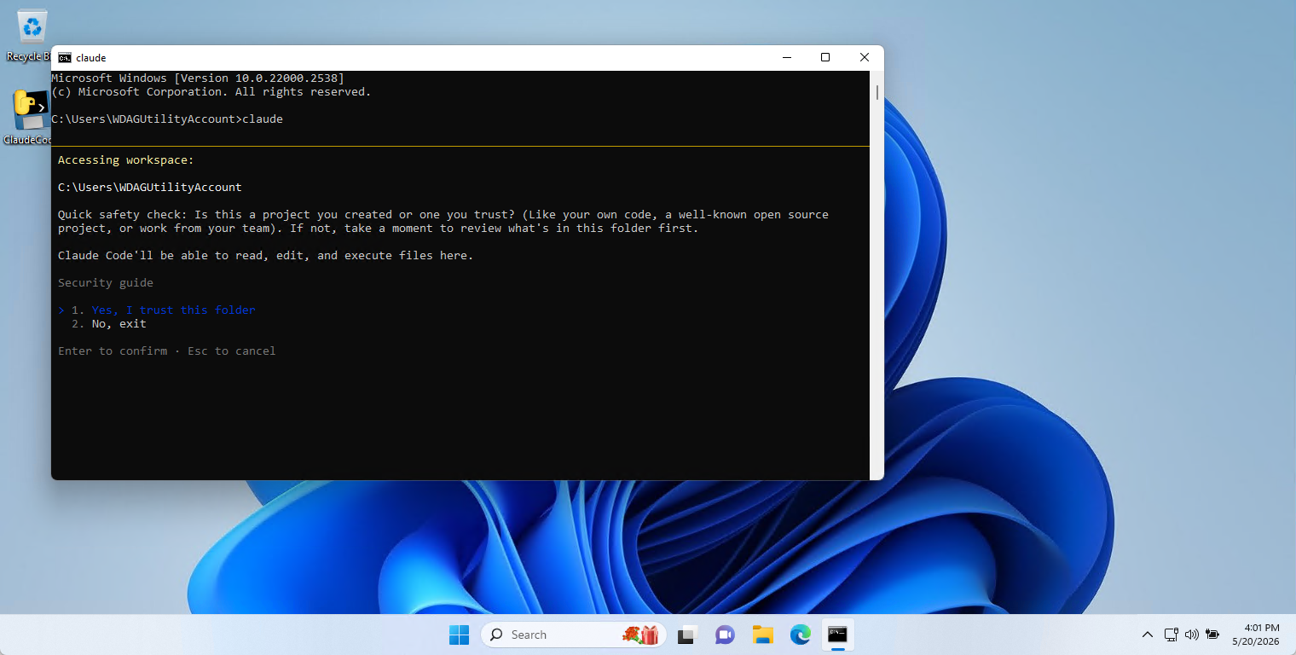The height and width of the screenshot is (655, 1296).
Task: Click the terminal's vertical scrollbar thumb
Action: point(877,92)
